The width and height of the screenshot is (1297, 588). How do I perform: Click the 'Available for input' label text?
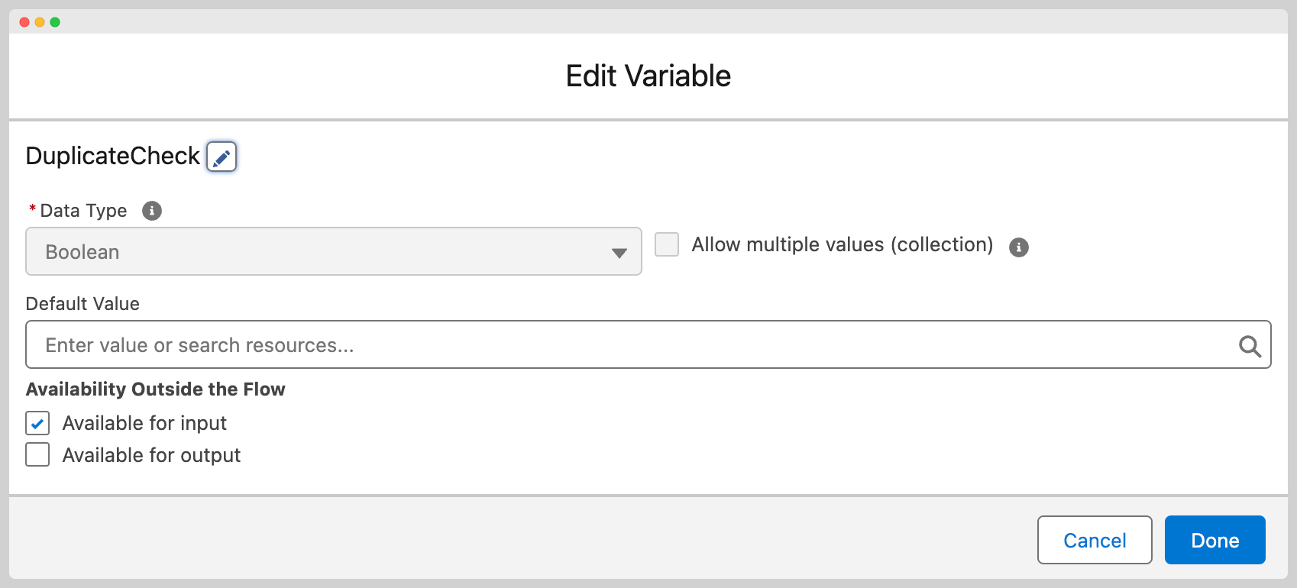click(x=144, y=423)
